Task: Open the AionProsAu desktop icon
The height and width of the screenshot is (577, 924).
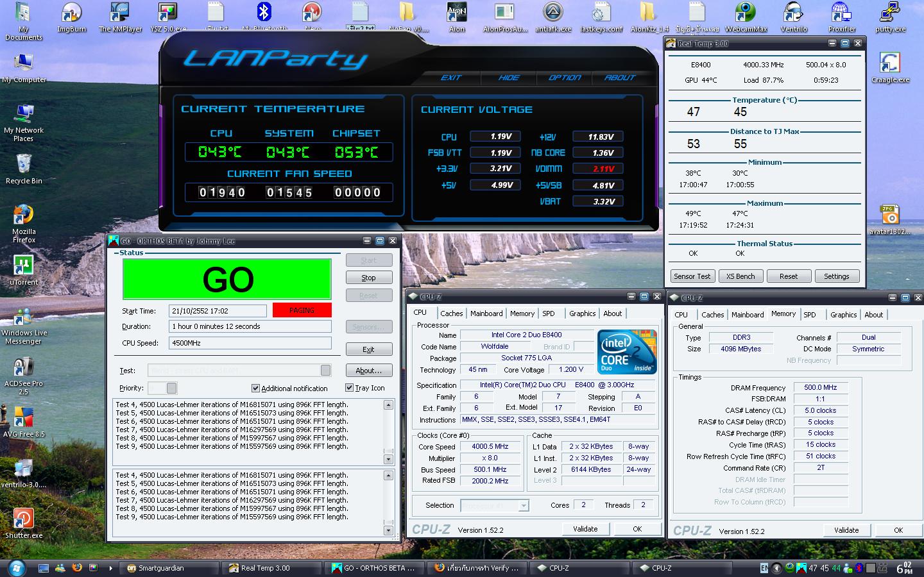Action: point(504,17)
